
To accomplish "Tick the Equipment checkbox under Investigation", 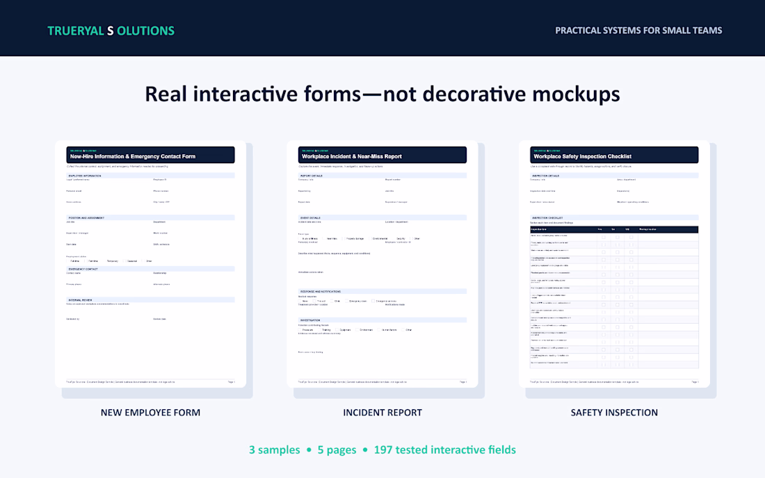I will click(x=337, y=330).
